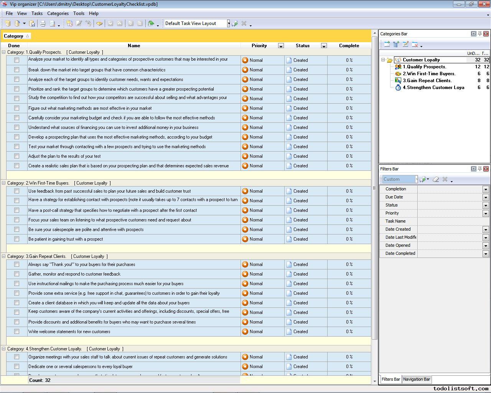Mark 'Be patient in gaining trust' as done
The image size is (491, 393).
pos(16,239)
